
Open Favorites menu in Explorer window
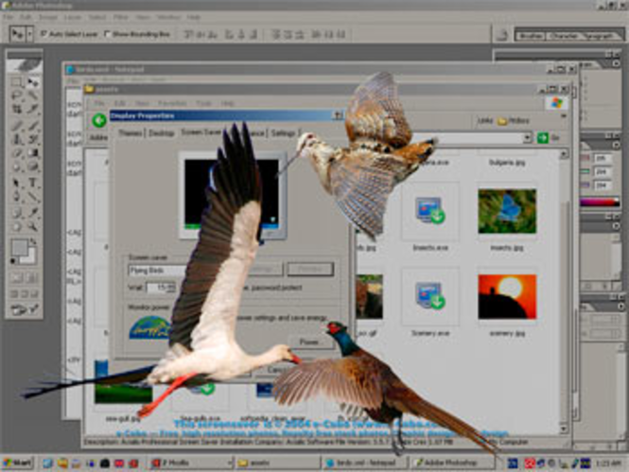[x=172, y=103]
